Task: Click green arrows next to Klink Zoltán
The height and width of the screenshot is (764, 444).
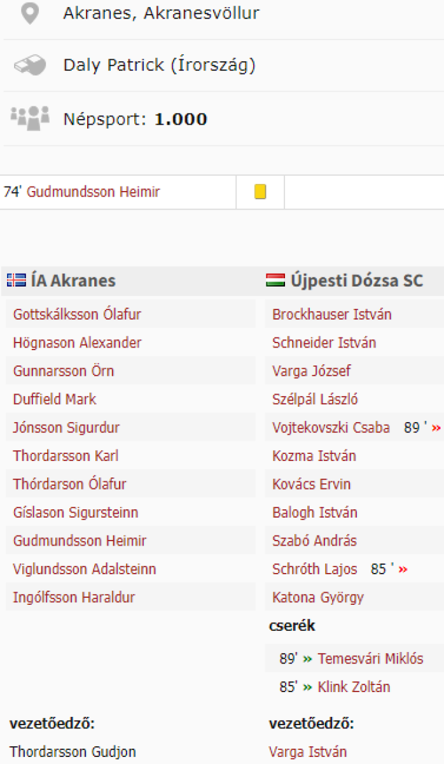Action: 308,687
